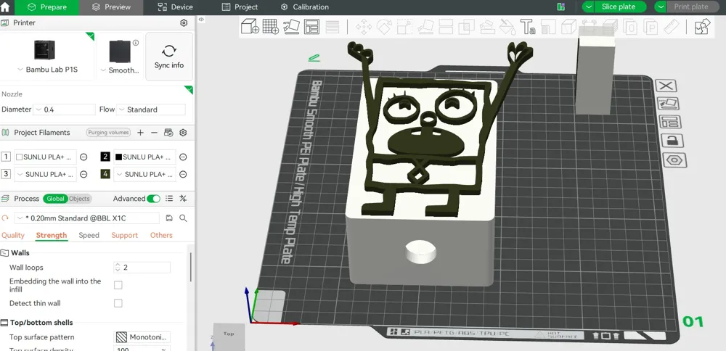Click the Add model cube icon

250,26
